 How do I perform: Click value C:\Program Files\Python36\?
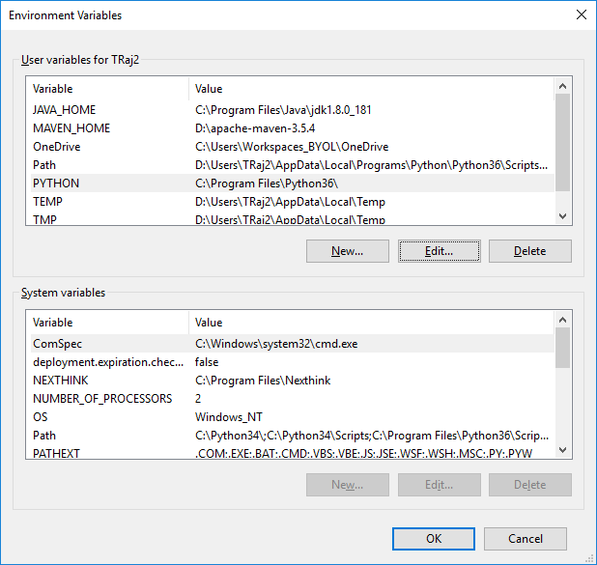(x=267, y=184)
